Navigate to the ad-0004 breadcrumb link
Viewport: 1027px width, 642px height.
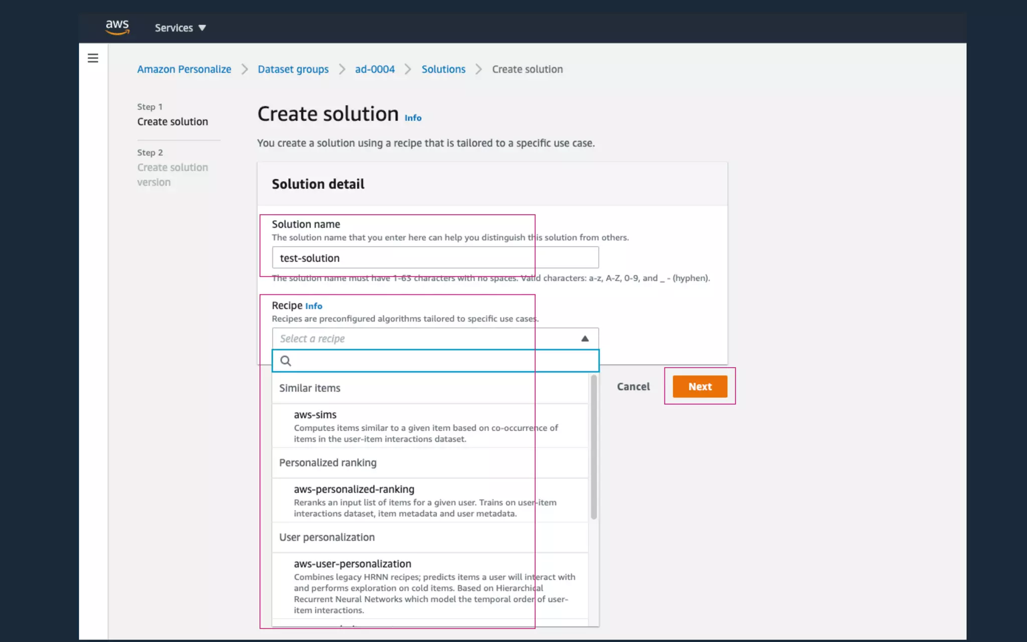click(x=375, y=69)
